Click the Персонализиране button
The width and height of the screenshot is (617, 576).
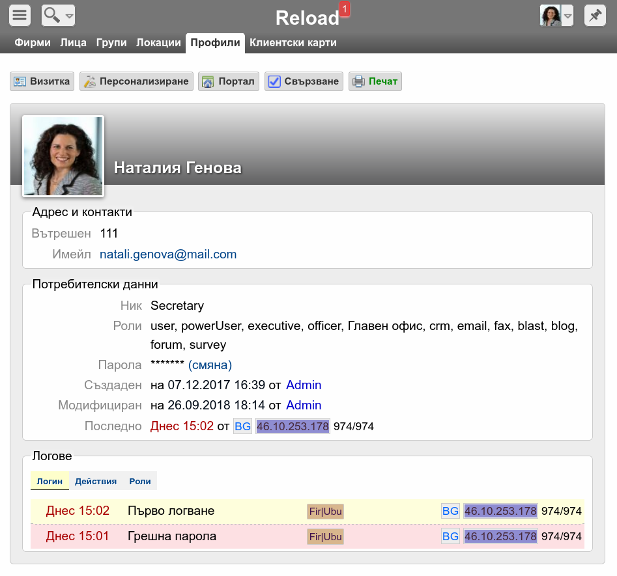[x=136, y=81]
